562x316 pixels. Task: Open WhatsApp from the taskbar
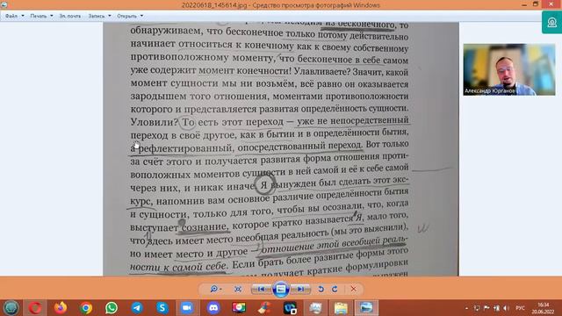(x=112, y=307)
